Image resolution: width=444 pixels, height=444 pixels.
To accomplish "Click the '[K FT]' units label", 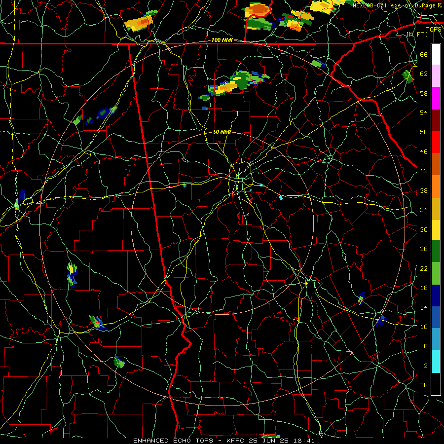I will [x=417, y=34].
